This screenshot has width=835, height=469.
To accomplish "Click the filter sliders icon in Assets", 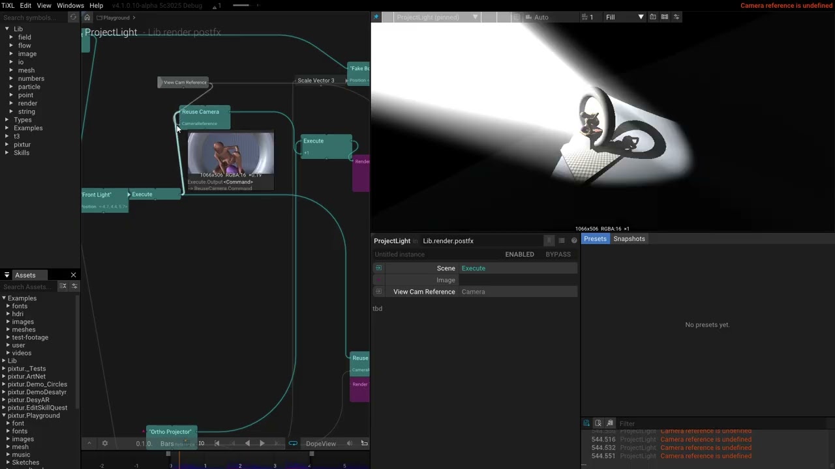I will pos(74,286).
